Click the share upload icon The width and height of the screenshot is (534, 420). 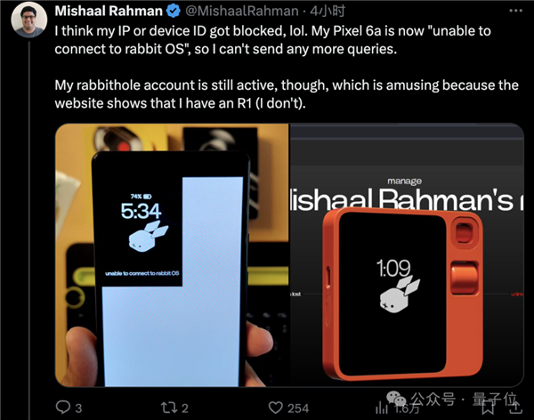pyautogui.click(x=515, y=407)
